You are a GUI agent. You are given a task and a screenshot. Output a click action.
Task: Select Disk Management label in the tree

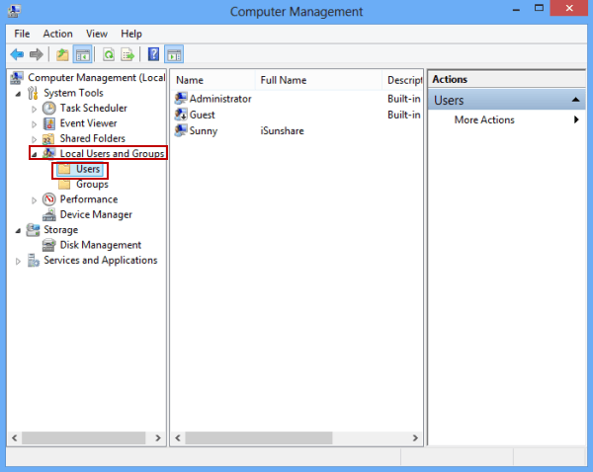[100, 245]
